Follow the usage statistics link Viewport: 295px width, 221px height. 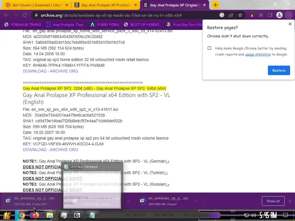pyautogui.click(x=258, y=54)
